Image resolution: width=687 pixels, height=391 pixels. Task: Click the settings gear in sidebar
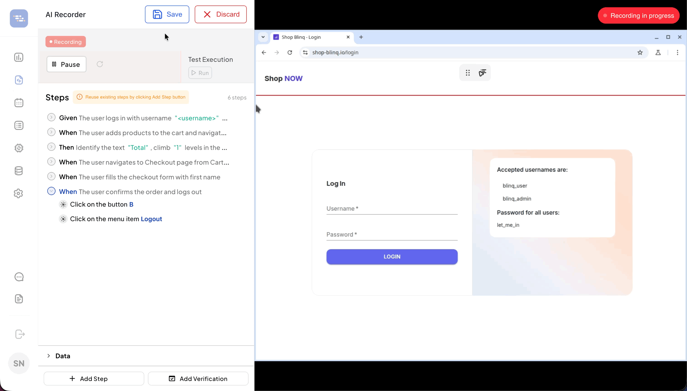(x=19, y=194)
